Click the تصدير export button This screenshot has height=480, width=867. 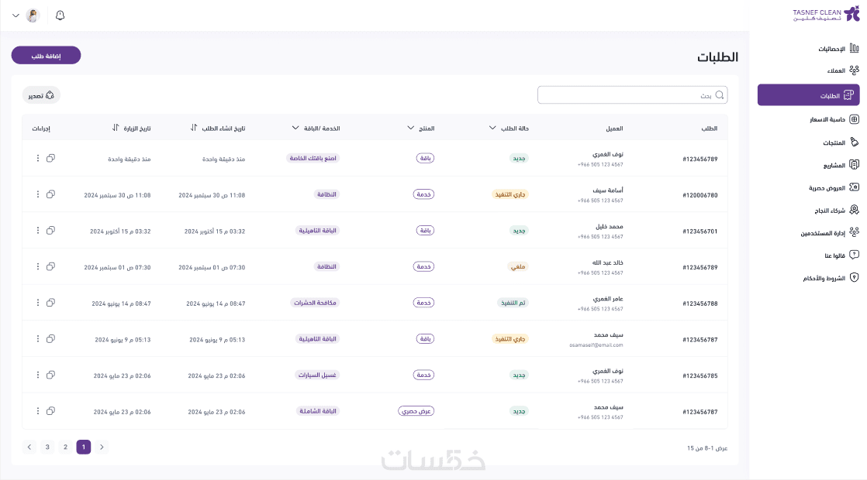coord(41,95)
